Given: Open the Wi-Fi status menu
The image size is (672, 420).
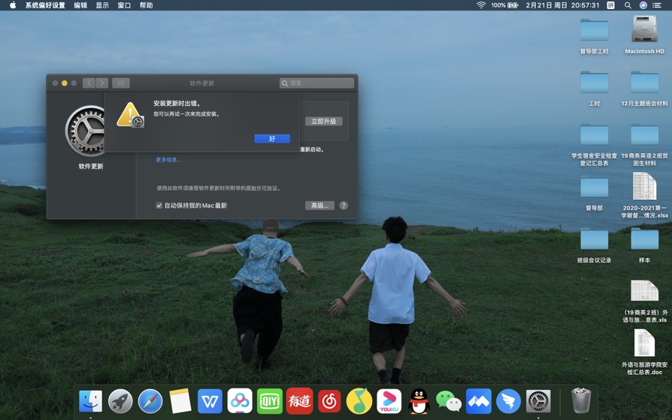Looking at the screenshot, I should [481, 5].
